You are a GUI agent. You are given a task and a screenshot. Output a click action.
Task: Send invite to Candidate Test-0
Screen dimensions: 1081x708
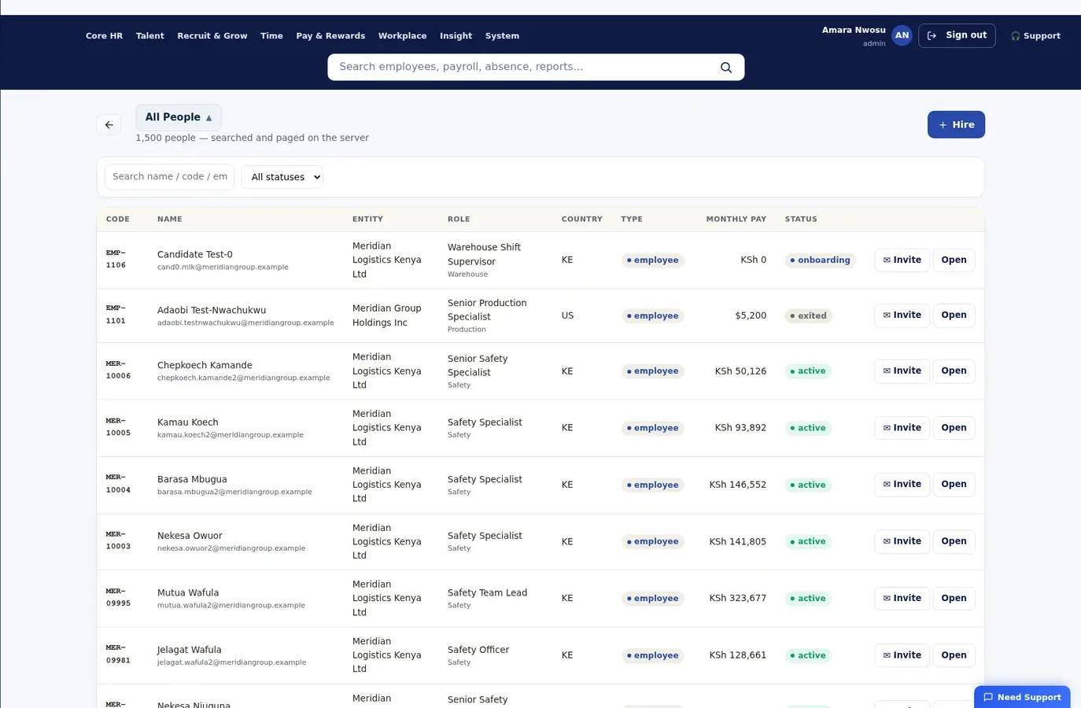pos(902,260)
